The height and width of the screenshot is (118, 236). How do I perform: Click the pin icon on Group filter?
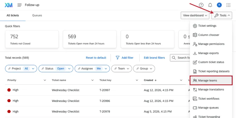coord(137,69)
